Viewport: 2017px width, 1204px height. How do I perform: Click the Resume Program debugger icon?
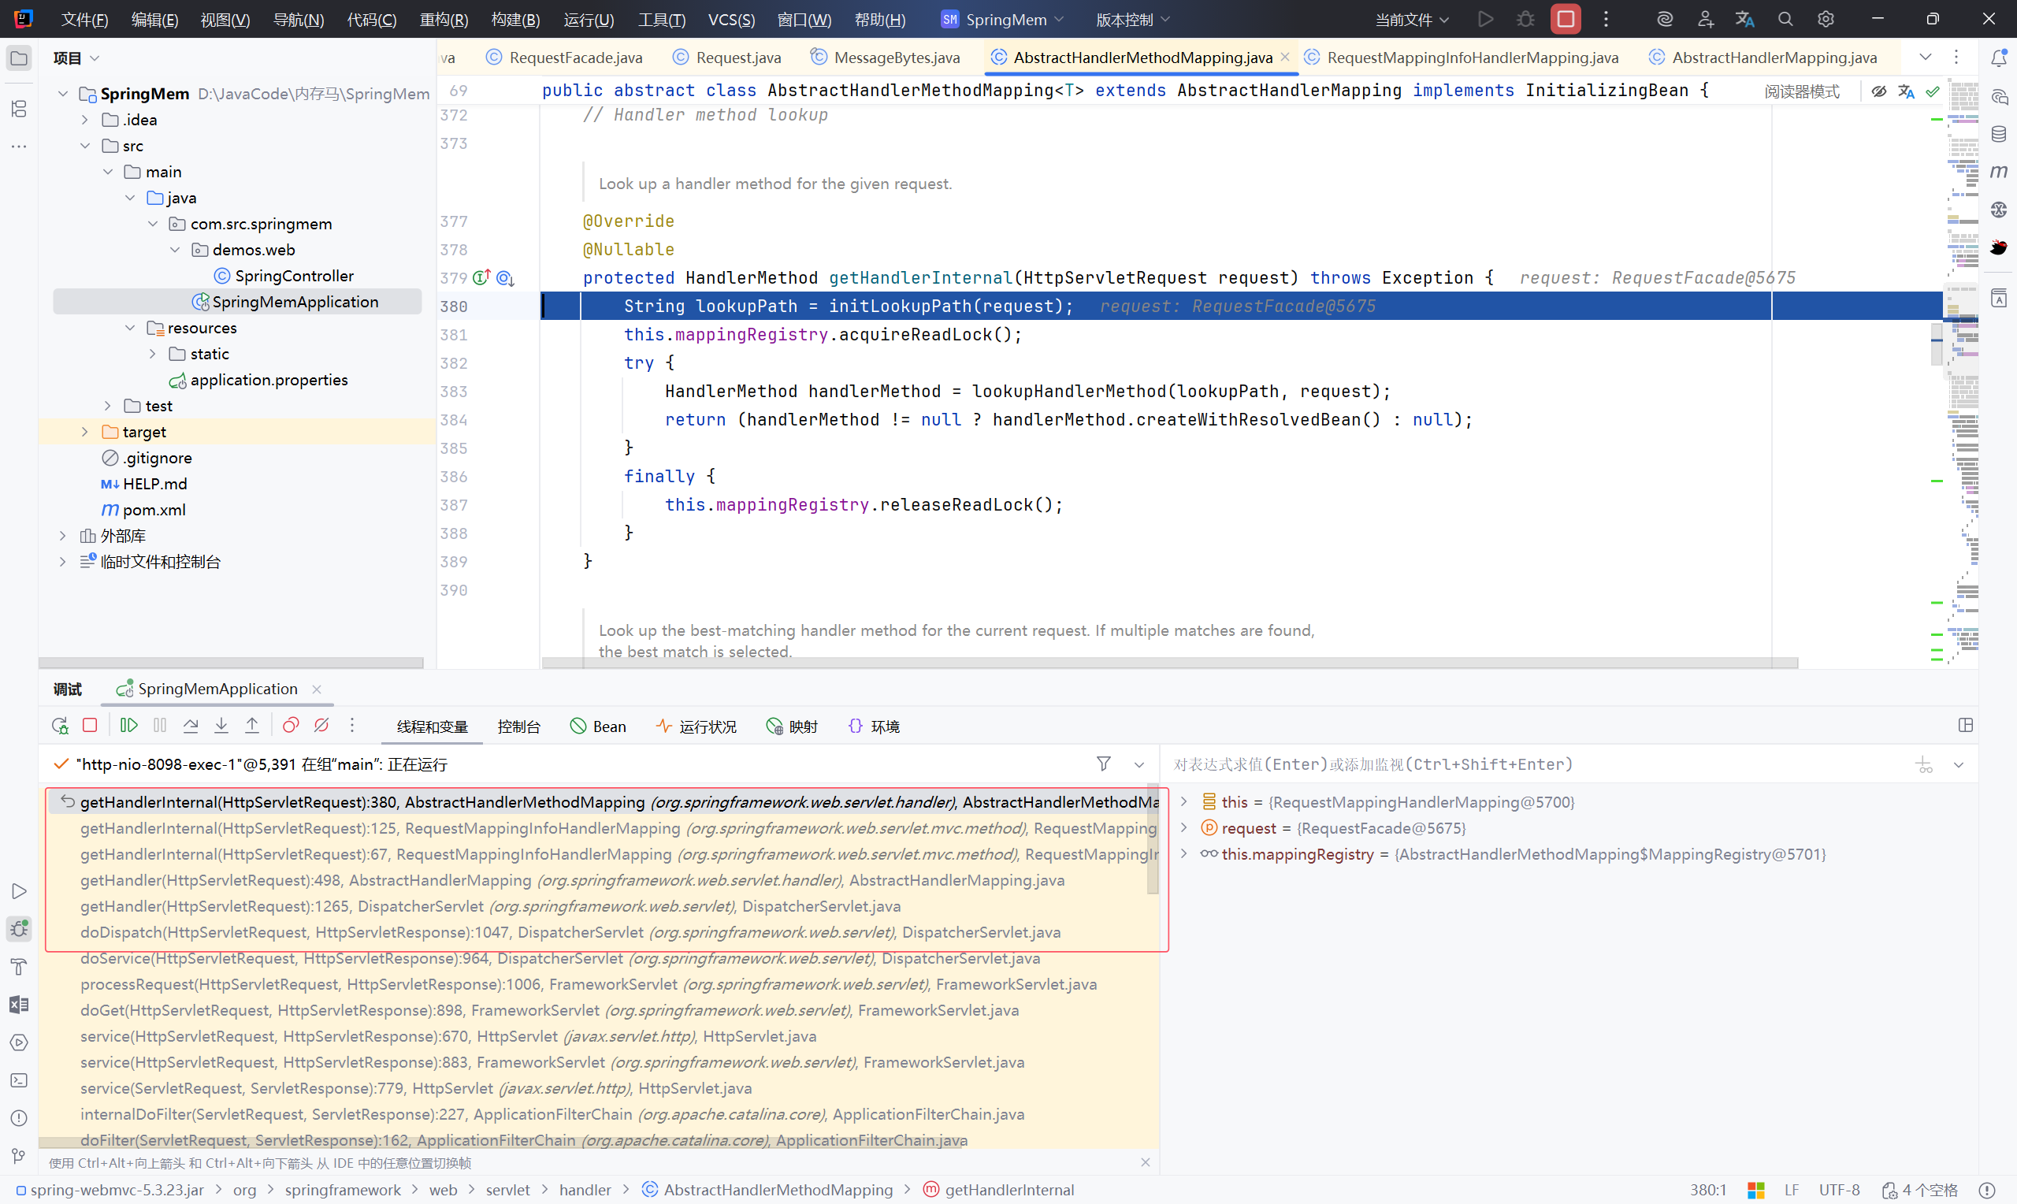(129, 726)
